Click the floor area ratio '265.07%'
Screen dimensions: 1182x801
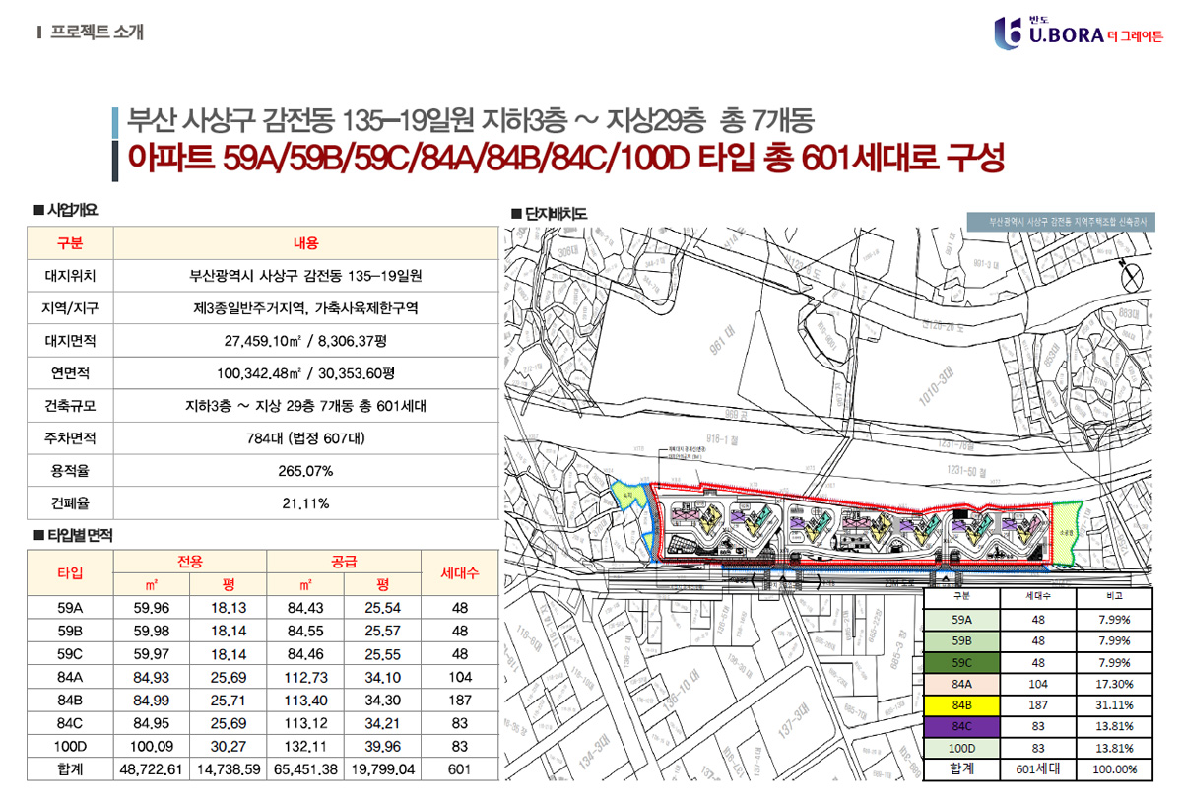point(305,471)
